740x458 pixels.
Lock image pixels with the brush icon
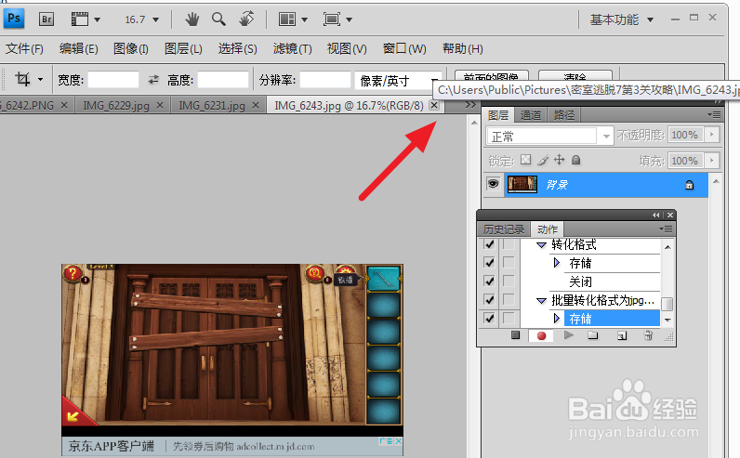(x=543, y=161)
